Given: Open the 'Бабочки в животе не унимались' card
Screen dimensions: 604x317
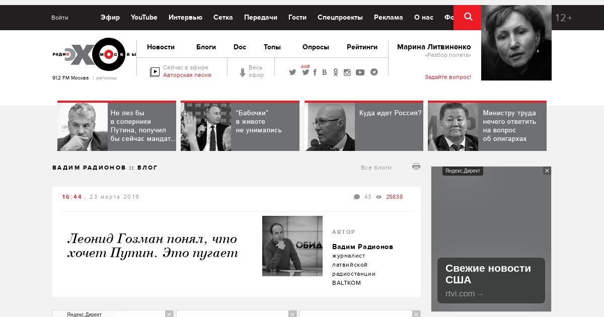Looking at the screenshot, I should click(x=240, y=126).
